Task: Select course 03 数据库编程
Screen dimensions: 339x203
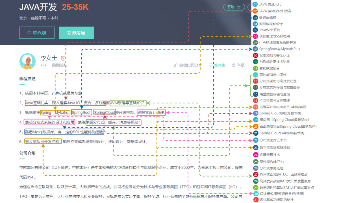Action: (264, 18)
